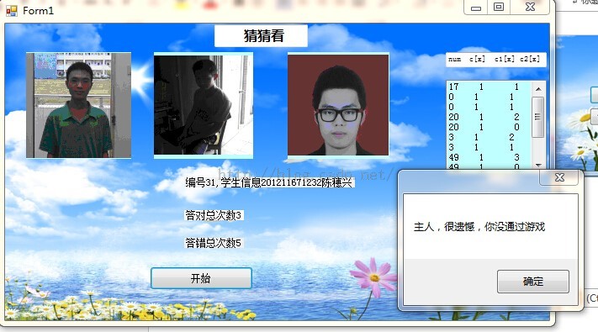This screenshot has width=598, height=332.
Task: Click the list box scrollbar thumb
Action: click(537, 117)
